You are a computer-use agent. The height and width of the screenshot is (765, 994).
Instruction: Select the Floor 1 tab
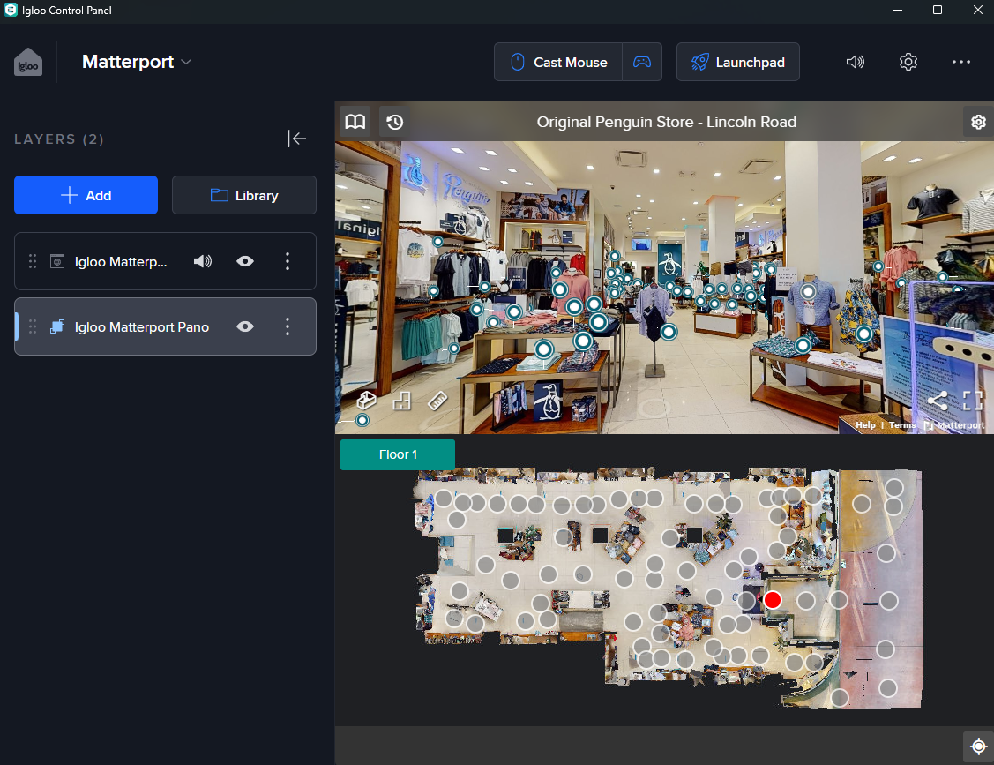[398, 454]
